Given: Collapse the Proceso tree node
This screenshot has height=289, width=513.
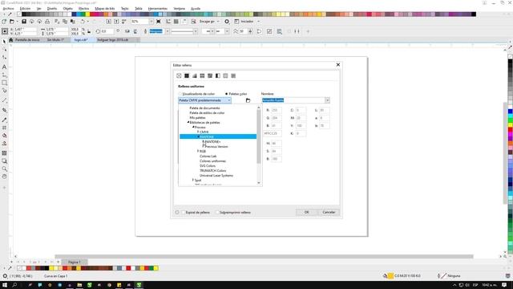Looking at the screenshot, I should coord(193,127).
